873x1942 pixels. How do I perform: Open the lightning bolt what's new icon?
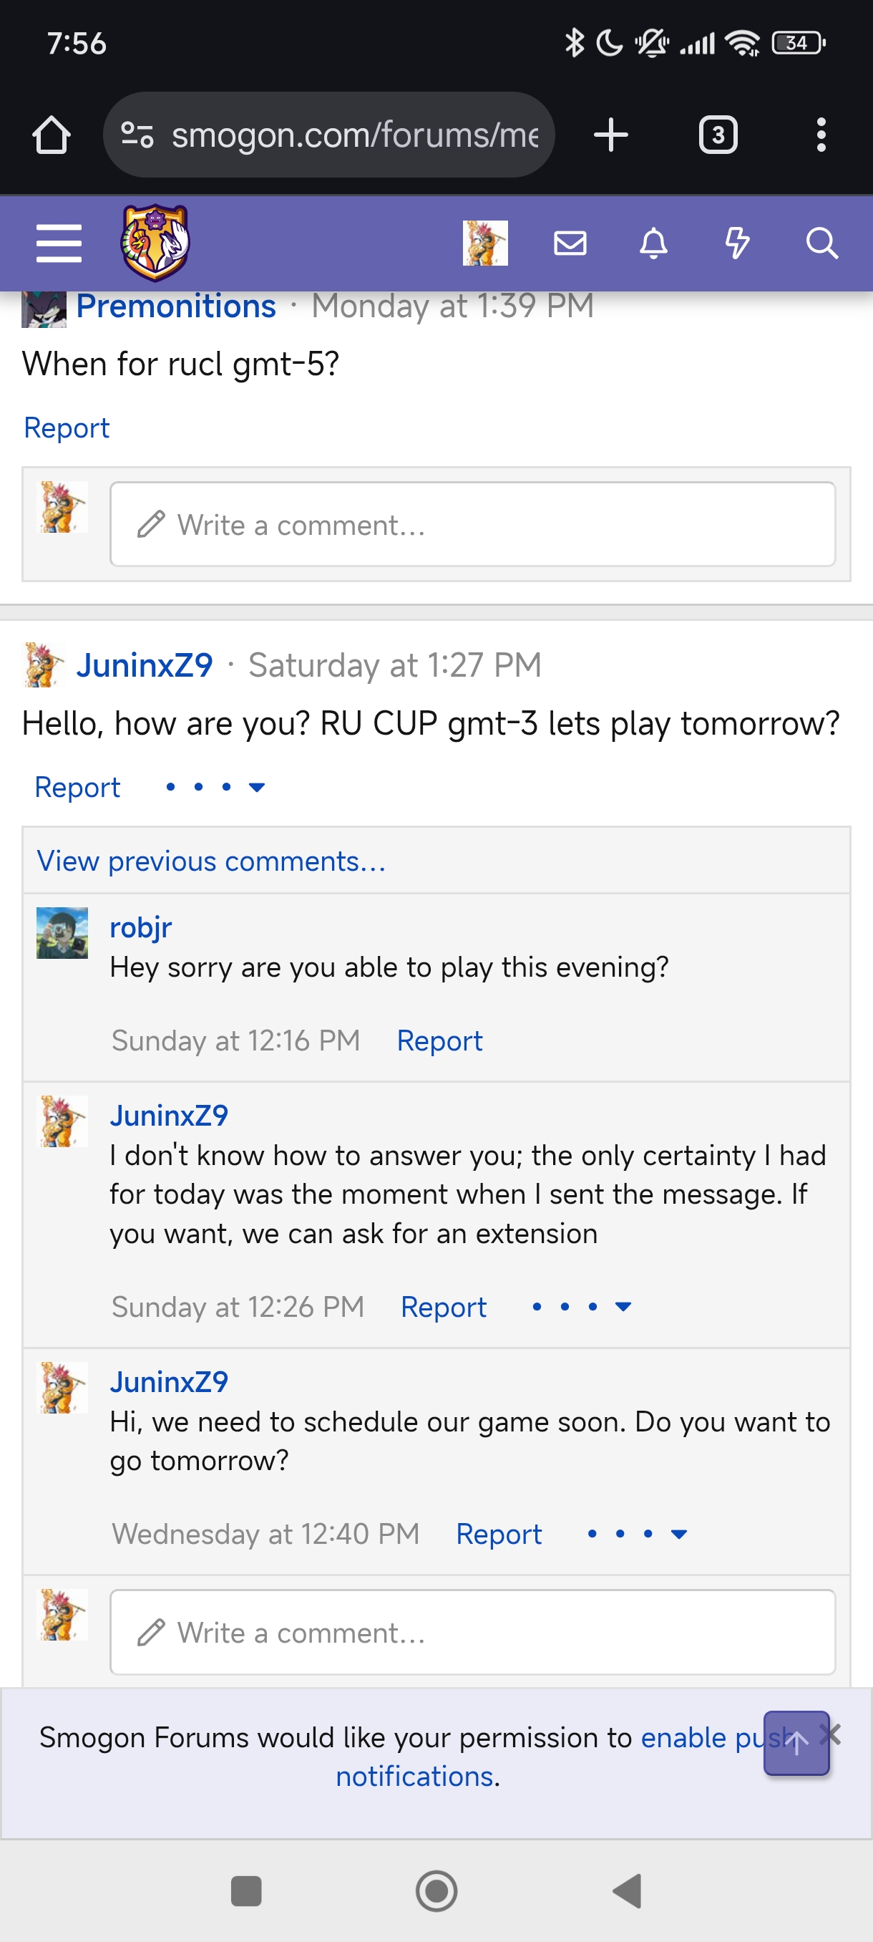click(x=736, y=243)
